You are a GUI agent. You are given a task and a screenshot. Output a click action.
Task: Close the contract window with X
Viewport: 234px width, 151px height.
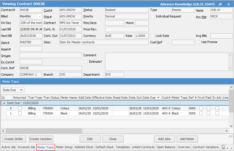click(228, 4)
